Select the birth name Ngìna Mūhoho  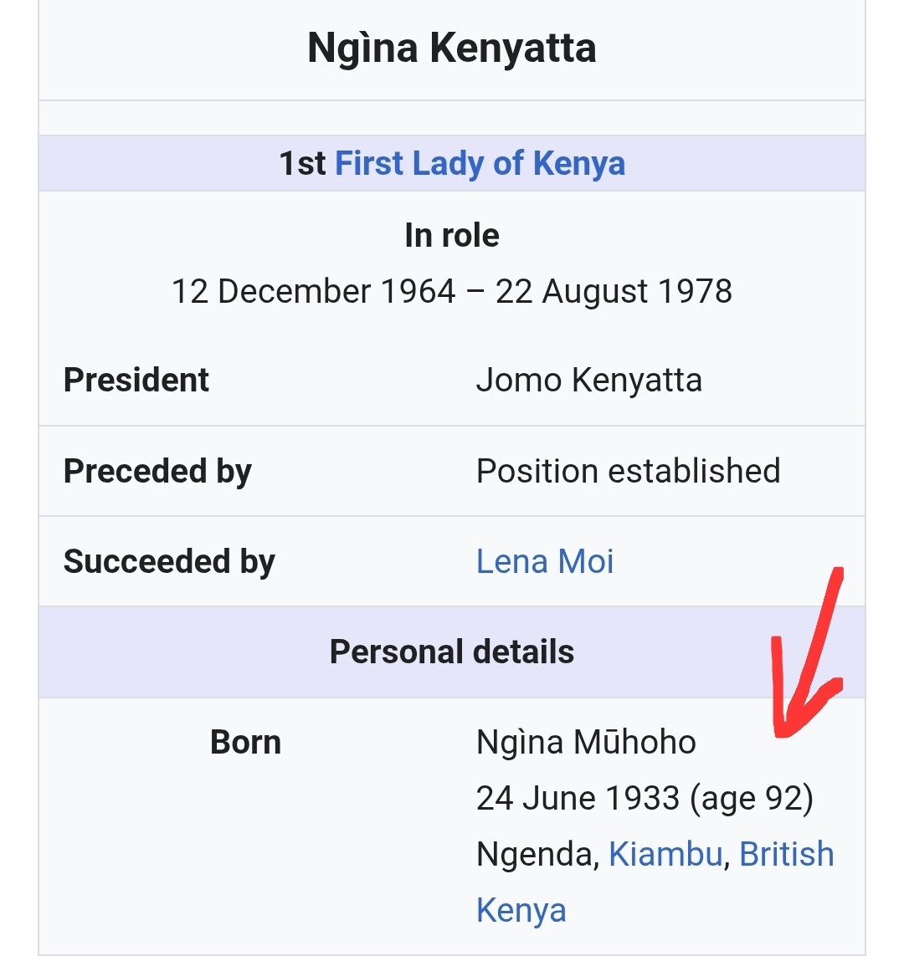point(586,742)
